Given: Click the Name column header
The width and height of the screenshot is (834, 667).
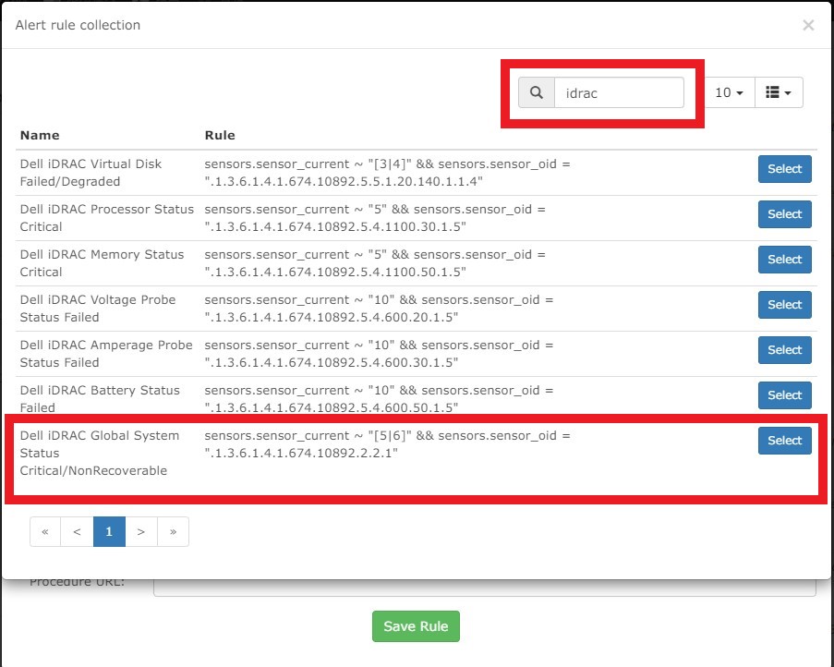Looking at the screenshot, I should pos(40,135).
